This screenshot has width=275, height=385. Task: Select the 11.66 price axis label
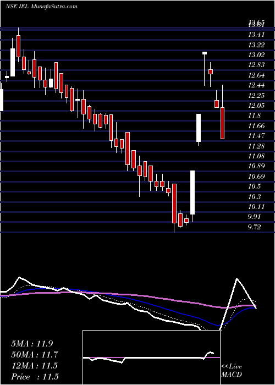coord(256,126)
